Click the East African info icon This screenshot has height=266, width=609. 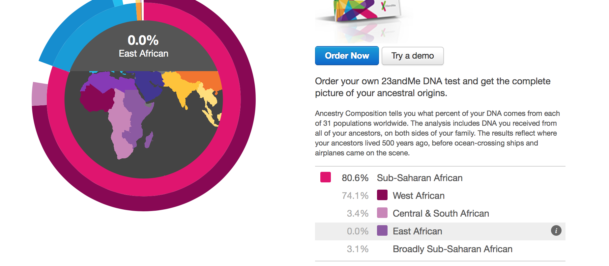point(556,231)
